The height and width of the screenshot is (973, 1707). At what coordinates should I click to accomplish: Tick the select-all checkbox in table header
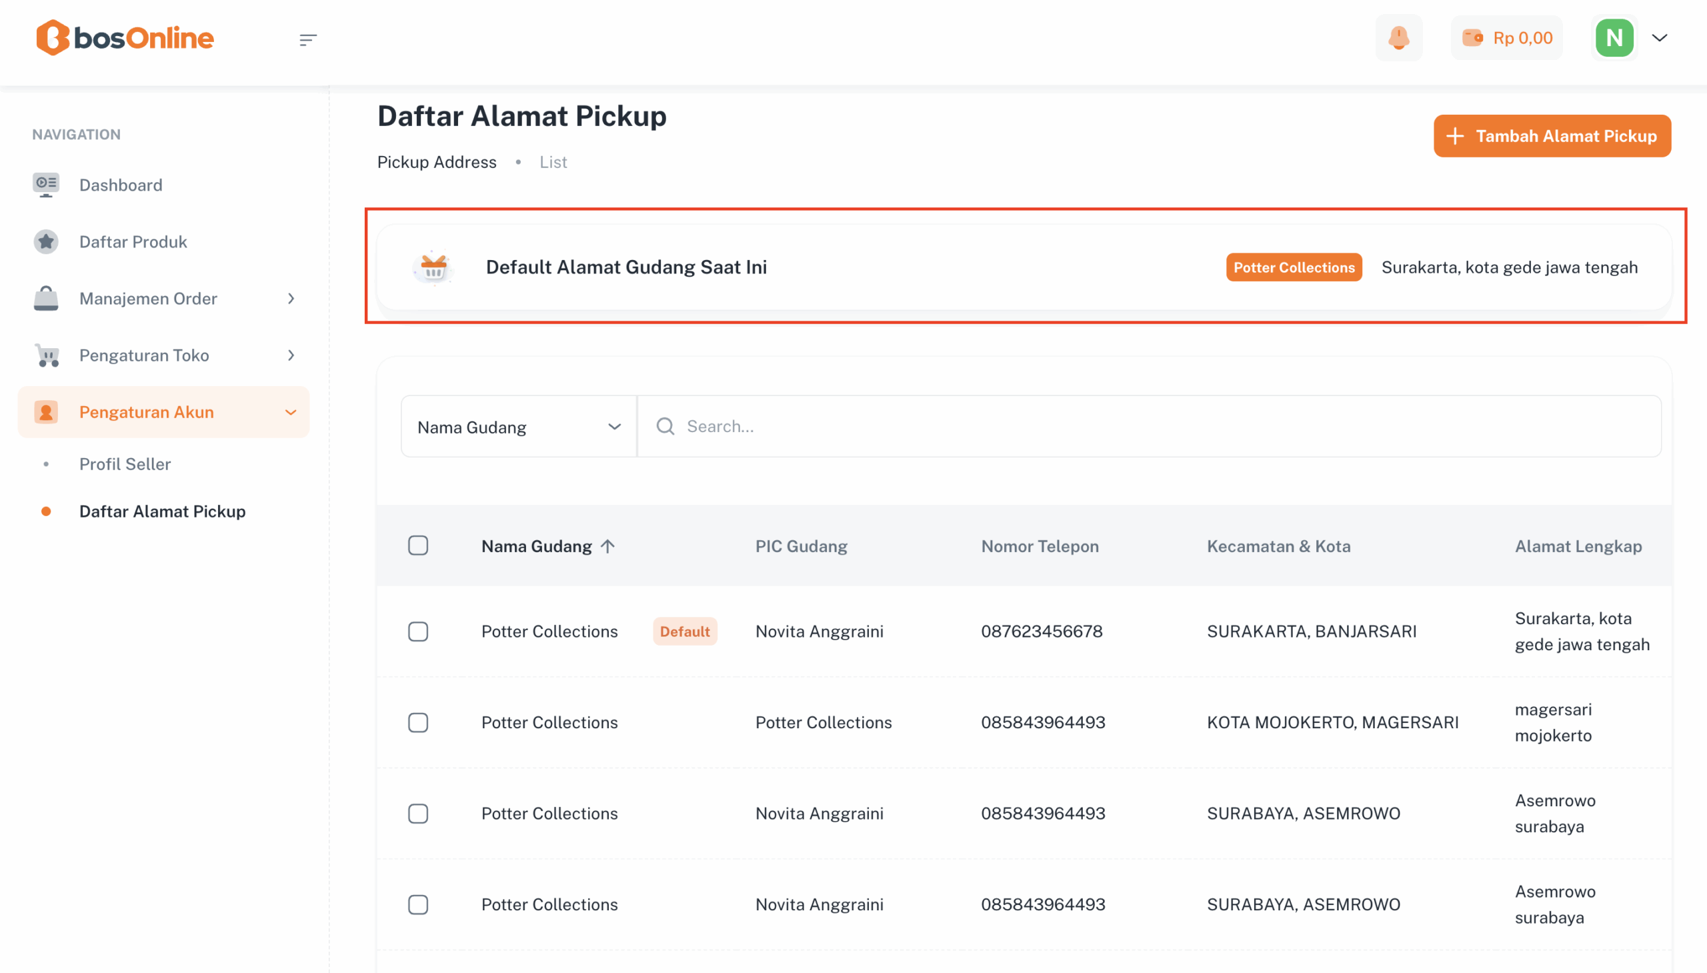click(x=418, y=546)
